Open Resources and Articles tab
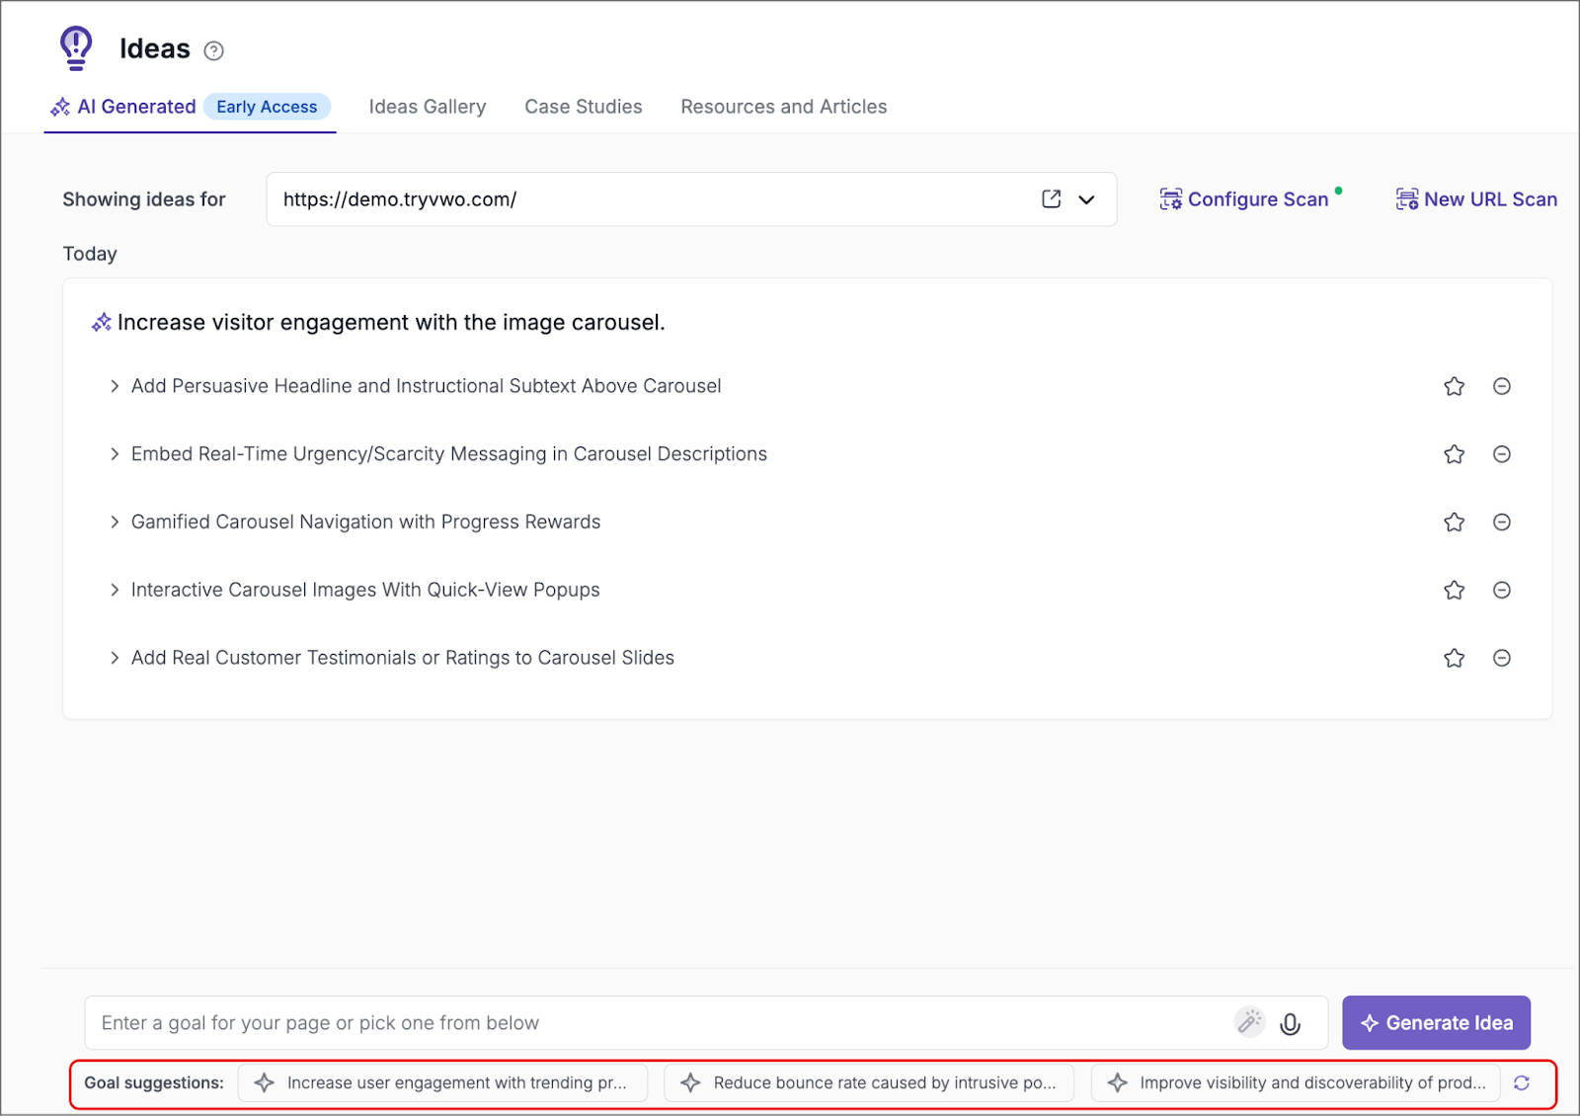This screenshot has height=1116, width=1580. point(784,107)
